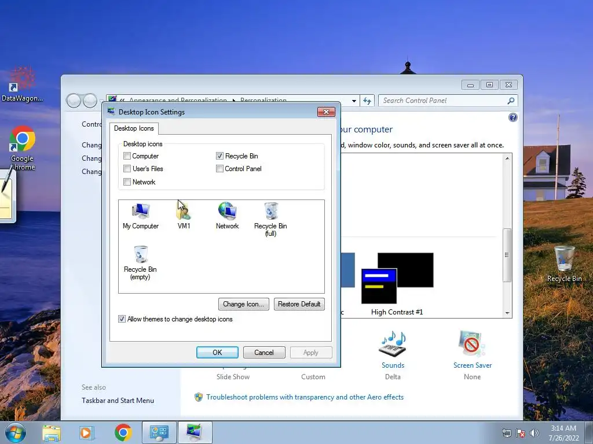Select the Network icon in the preview list
The image size is (593, 444).
coord(227,216)
